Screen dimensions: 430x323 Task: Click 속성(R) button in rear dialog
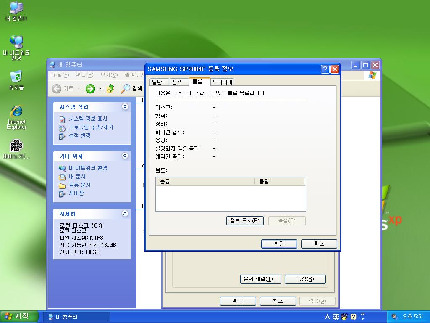pyautogui.click(x=305, y=279)
